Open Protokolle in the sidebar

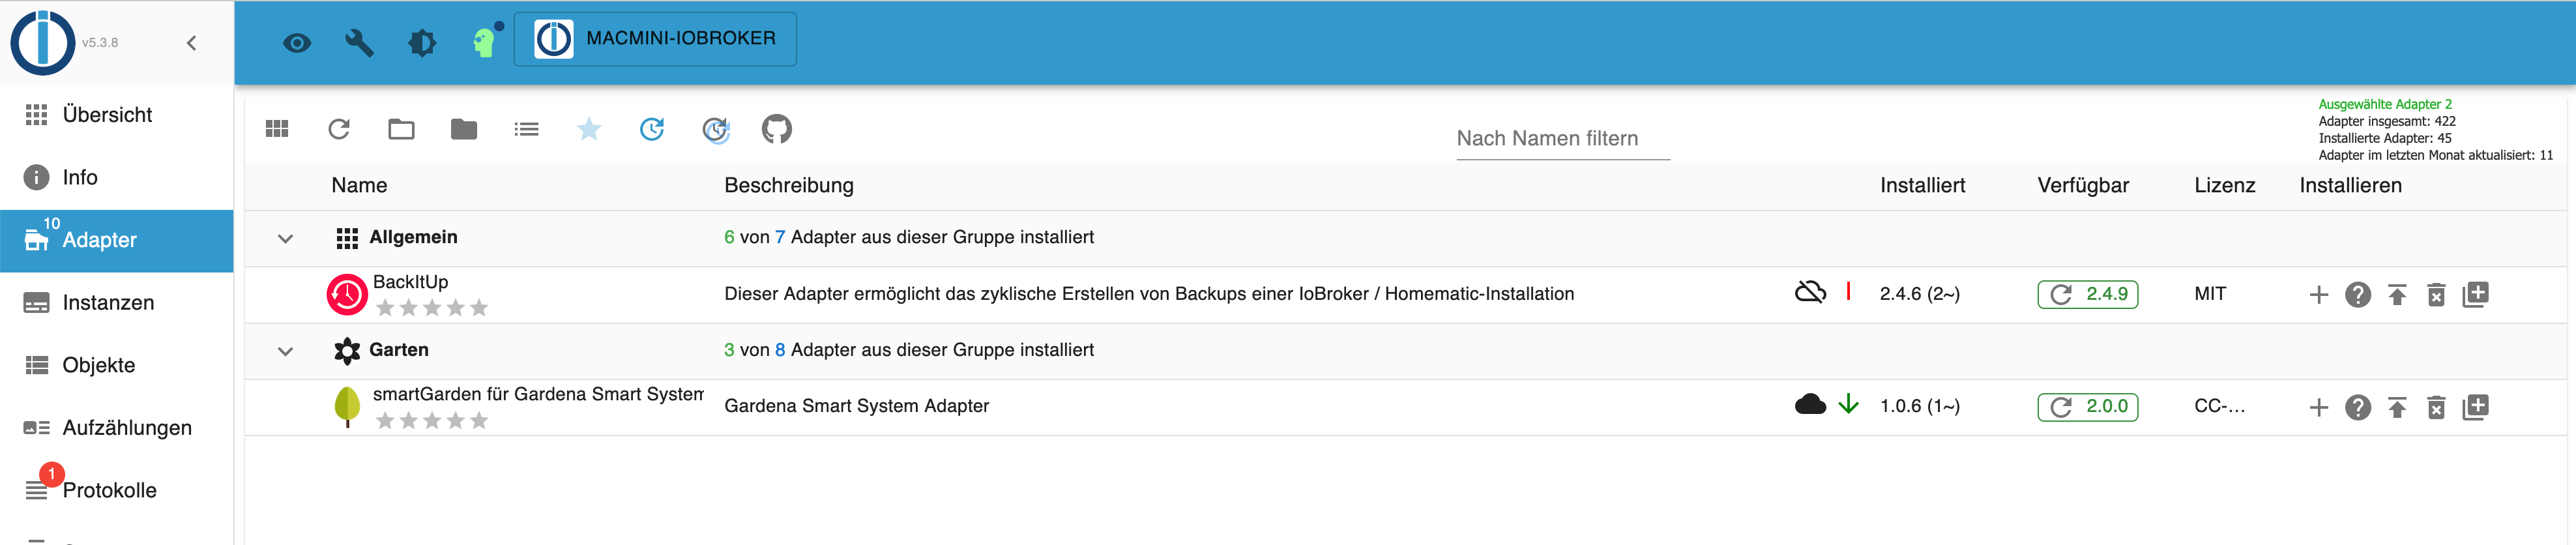pos(109,490)
